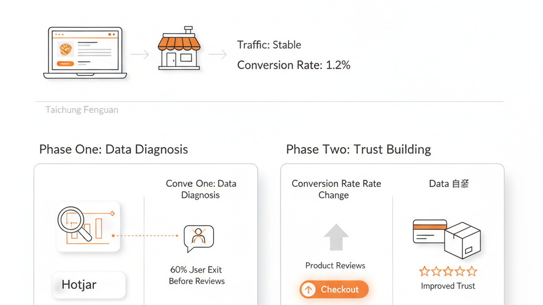Click the arrow between laptop and store
Screen dimensions: 543x305
point(139,54)
